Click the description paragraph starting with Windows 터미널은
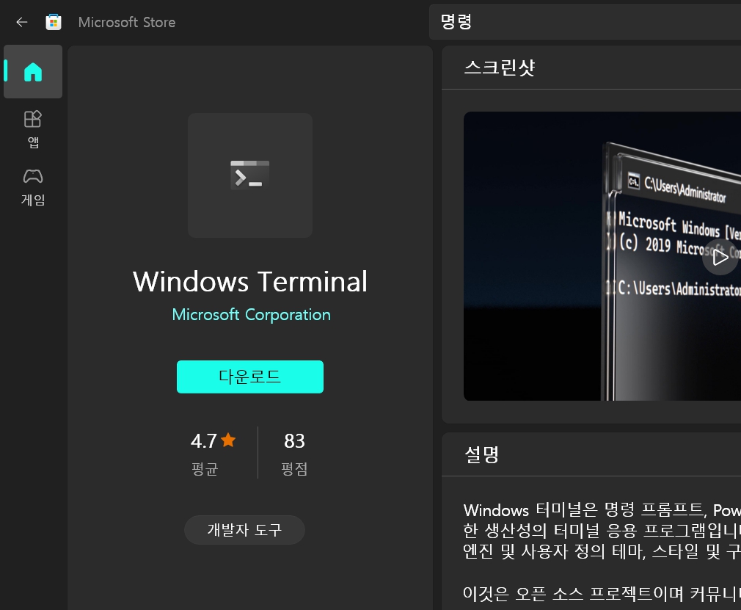Image resolution: width=741 pixels, height=610 pixels. click(602, 531)
